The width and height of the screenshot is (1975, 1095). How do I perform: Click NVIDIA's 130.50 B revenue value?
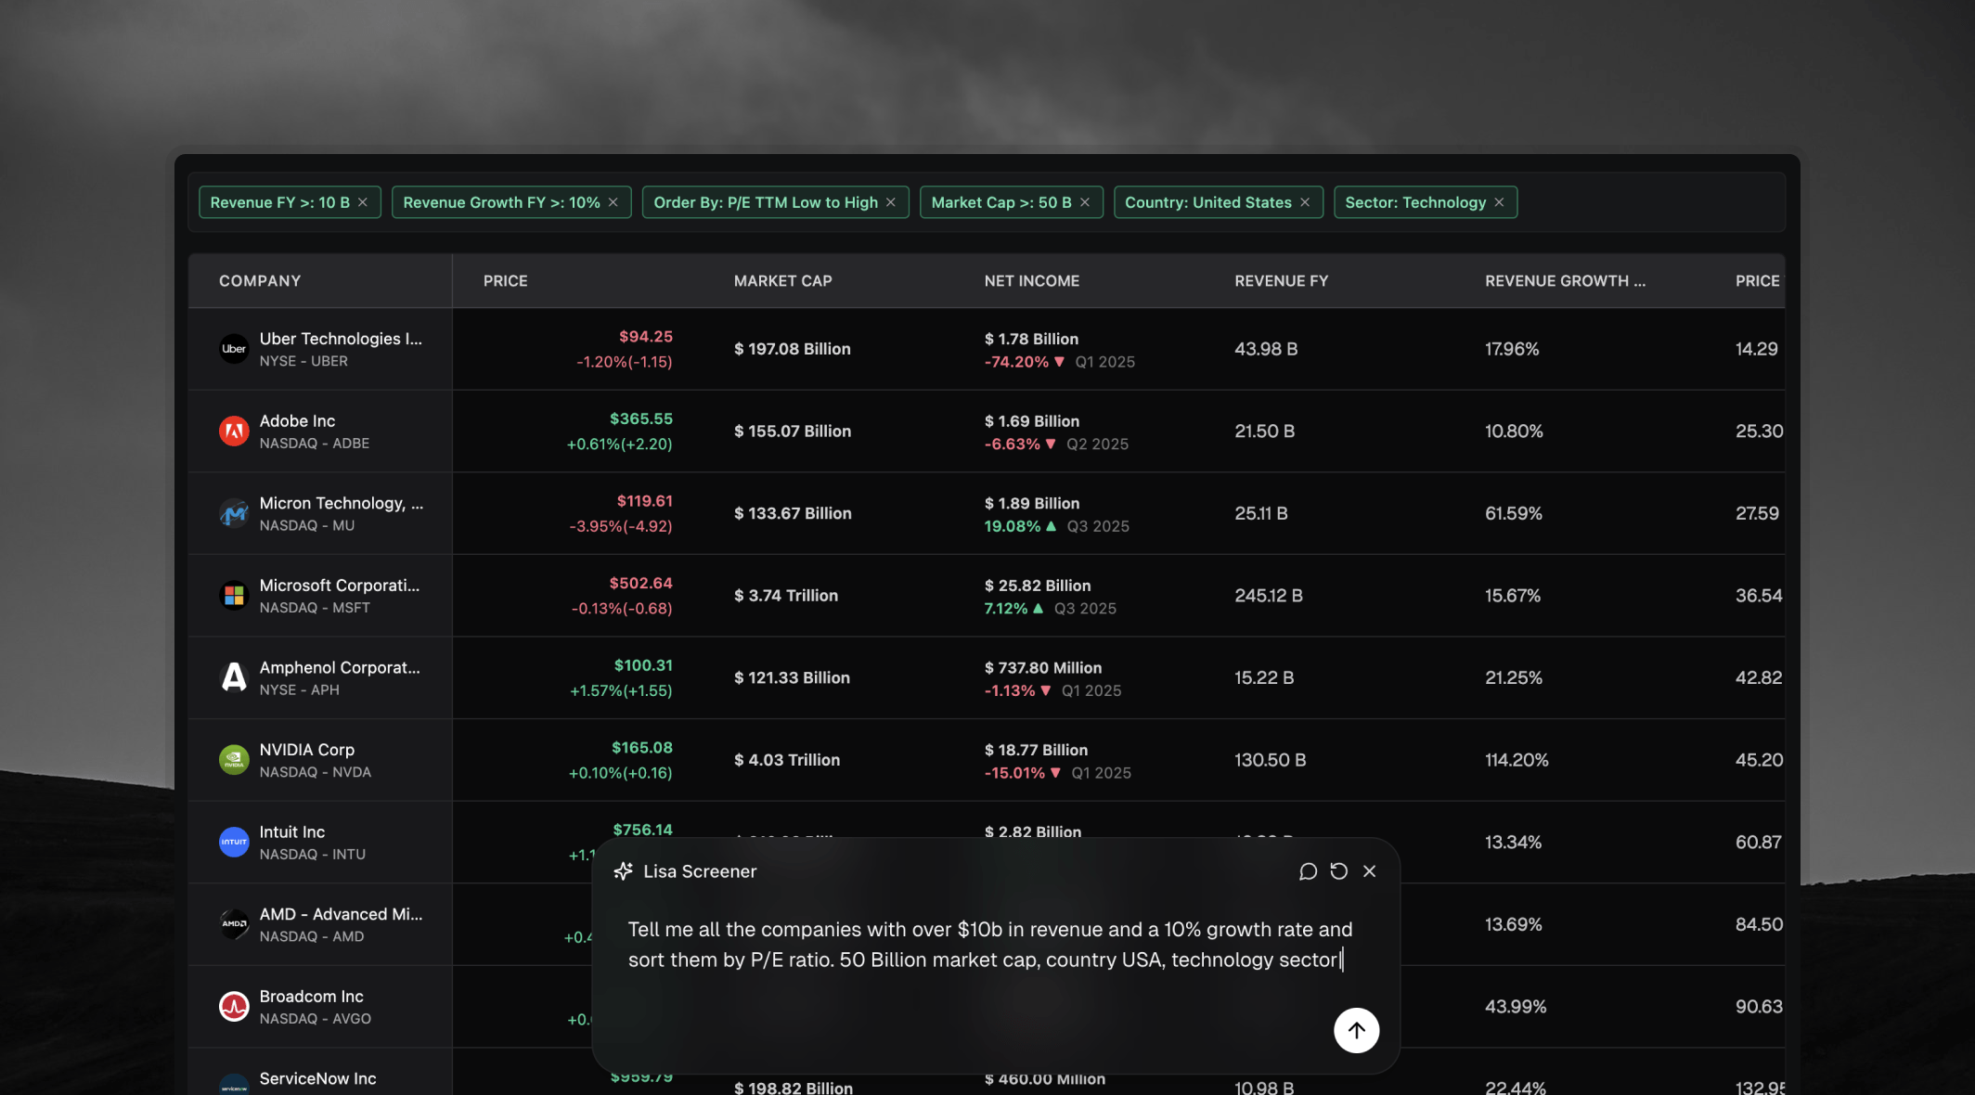click(1270, 760)
